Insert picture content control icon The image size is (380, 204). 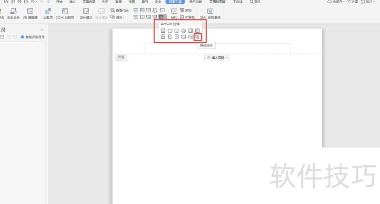coord(149,10)
